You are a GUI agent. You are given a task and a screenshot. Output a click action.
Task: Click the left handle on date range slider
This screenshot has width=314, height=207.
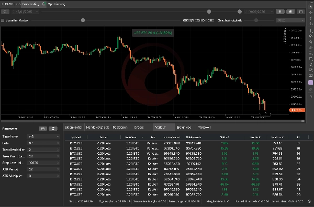pyautogui.click(x=209, y=11)
